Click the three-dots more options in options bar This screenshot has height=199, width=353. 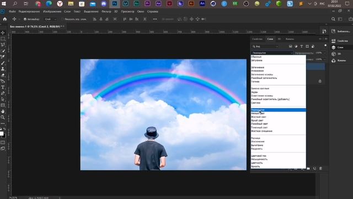(x=155, y=19)
